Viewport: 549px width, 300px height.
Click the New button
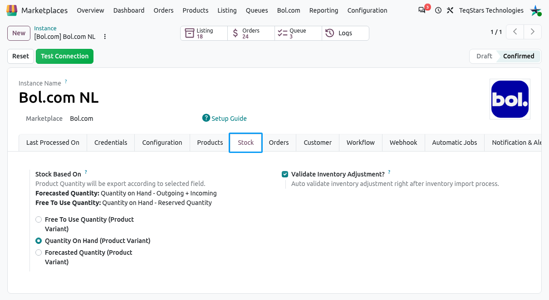pos(19,33)
